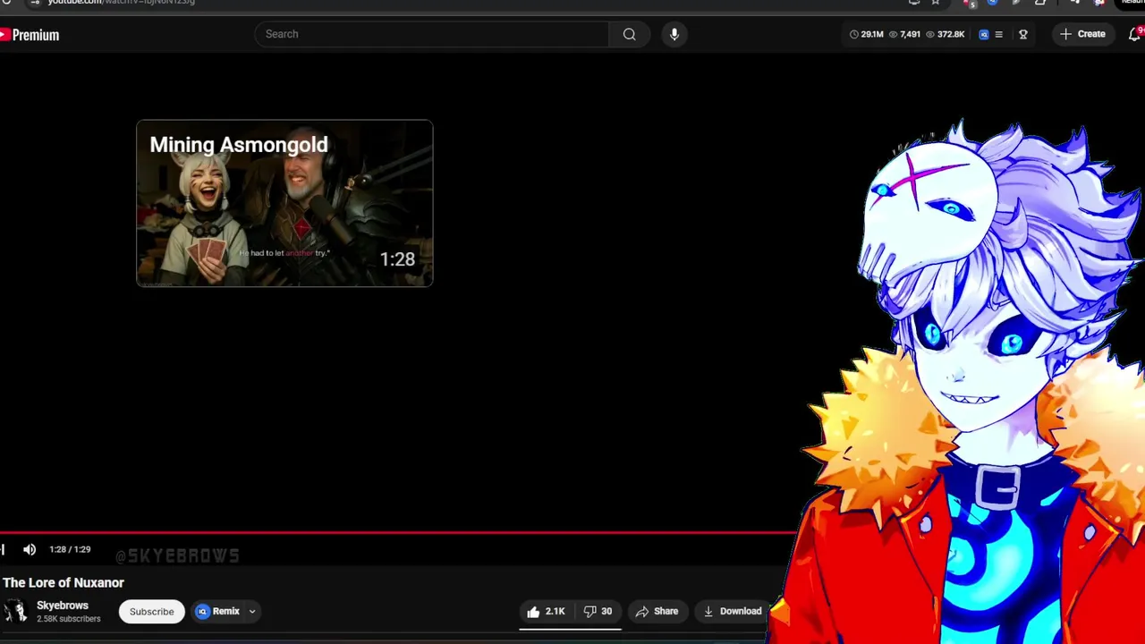Subscribe to Skyebrows
This screenshot has width=1145, height=644.
[151, 612]
